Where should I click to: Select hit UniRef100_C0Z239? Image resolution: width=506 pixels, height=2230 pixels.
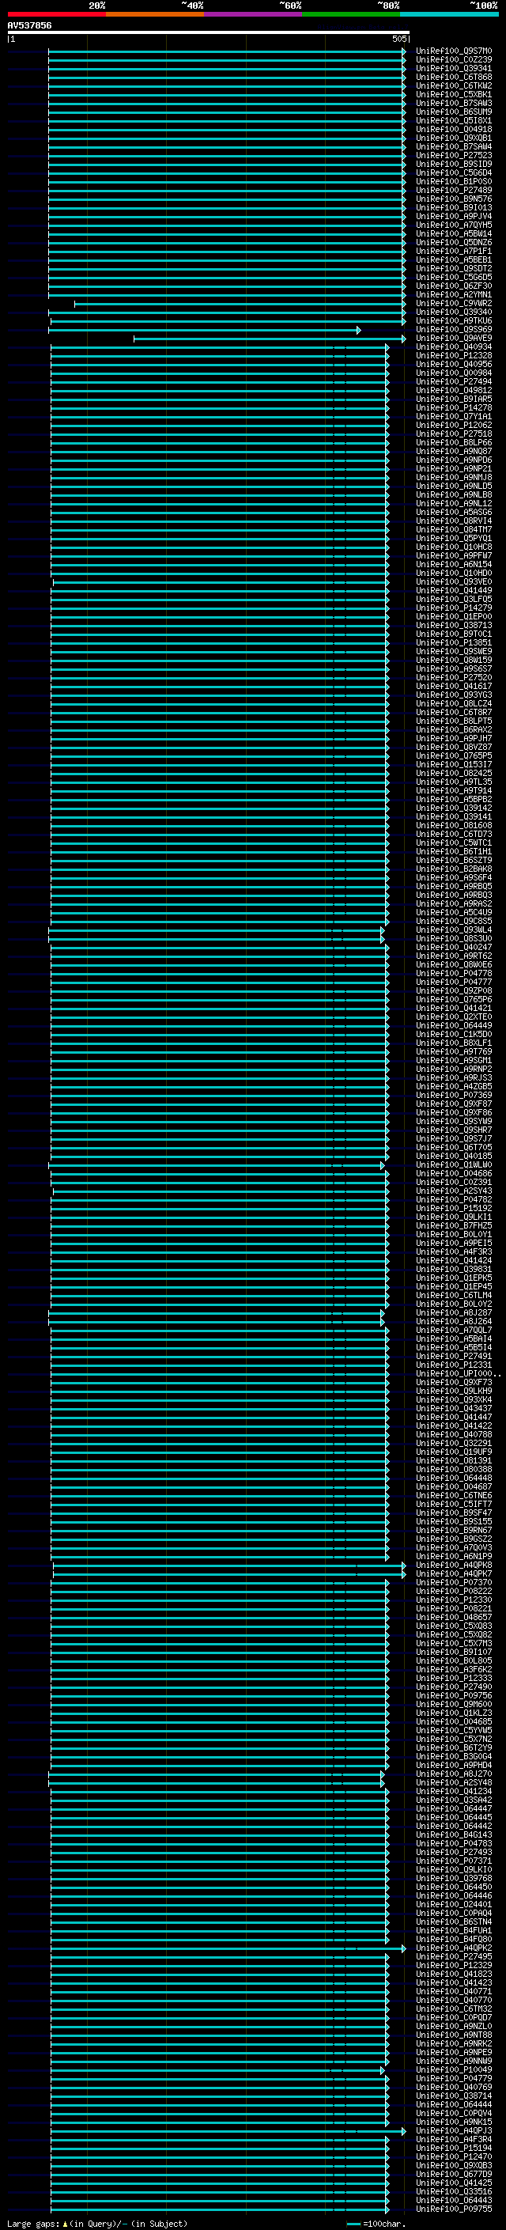[453, 60]
